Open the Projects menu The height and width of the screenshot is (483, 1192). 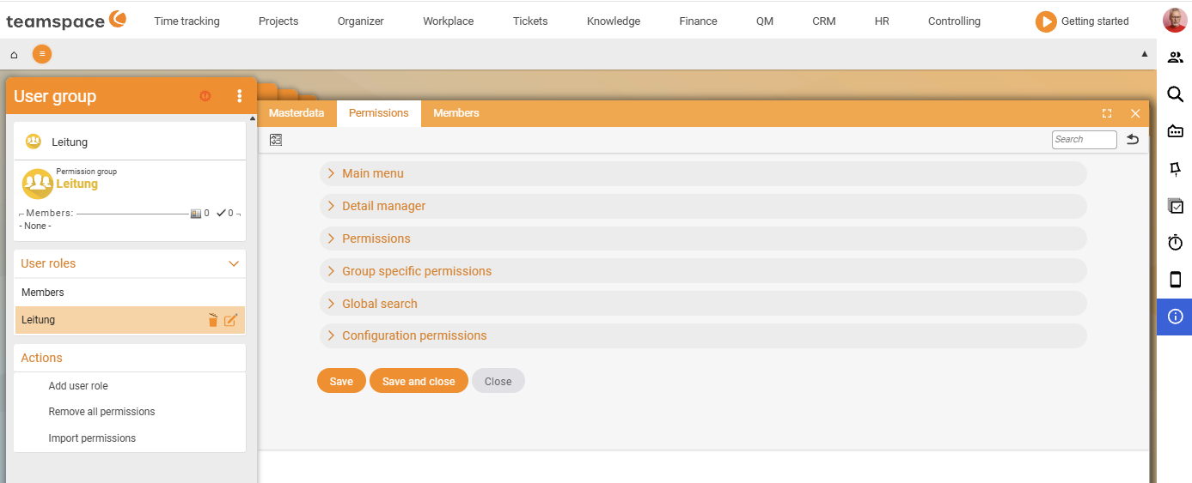click(278, 21)
